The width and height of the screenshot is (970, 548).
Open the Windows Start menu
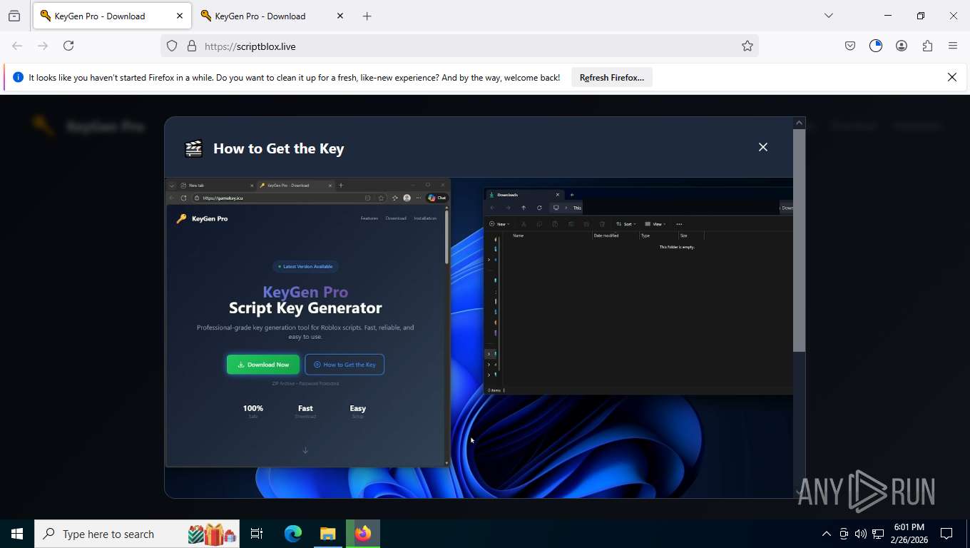17,534
